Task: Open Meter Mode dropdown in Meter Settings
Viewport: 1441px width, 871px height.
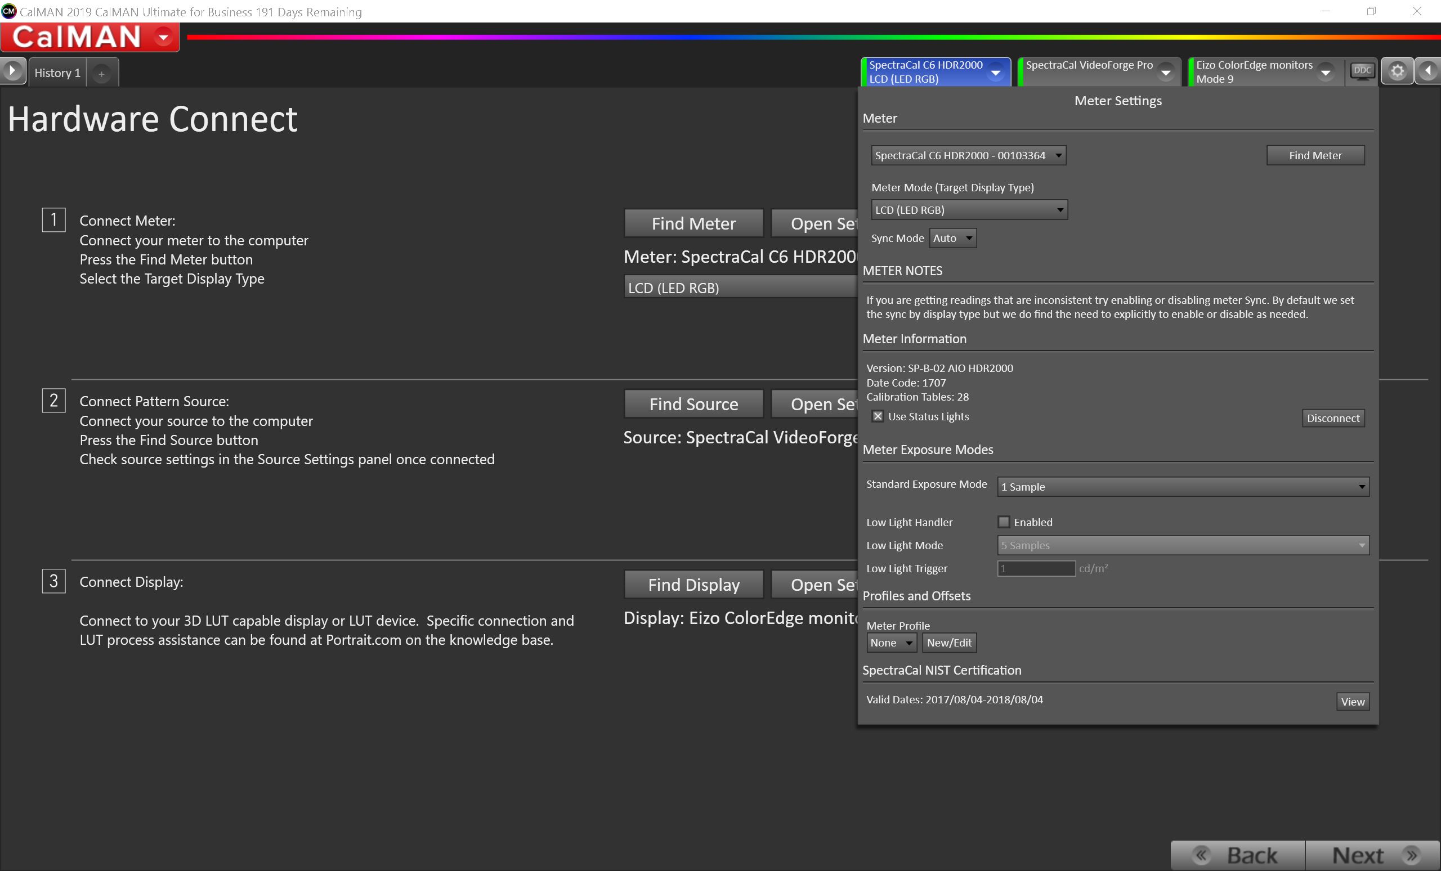Action: click(969, 210)
